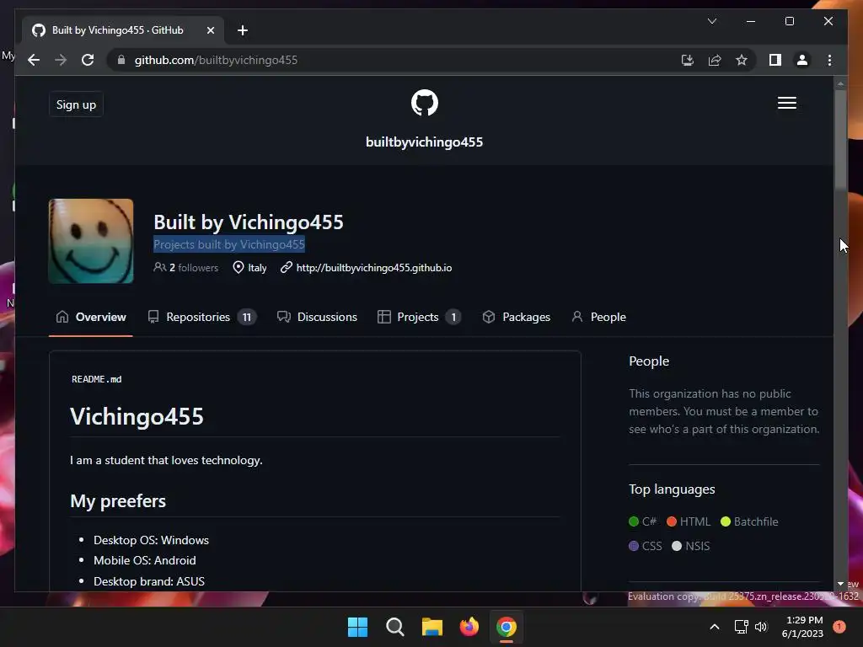The height and width of the screenshot is (647, 863).
Task: Click the Chrome taskbar icon
Action: [507, 627]
